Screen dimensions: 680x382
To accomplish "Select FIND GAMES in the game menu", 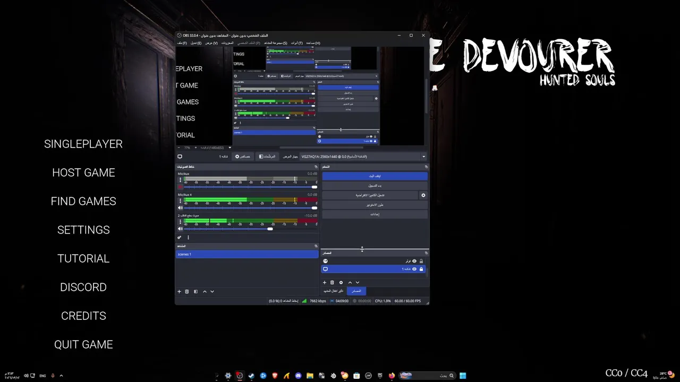I will [83, 201].
